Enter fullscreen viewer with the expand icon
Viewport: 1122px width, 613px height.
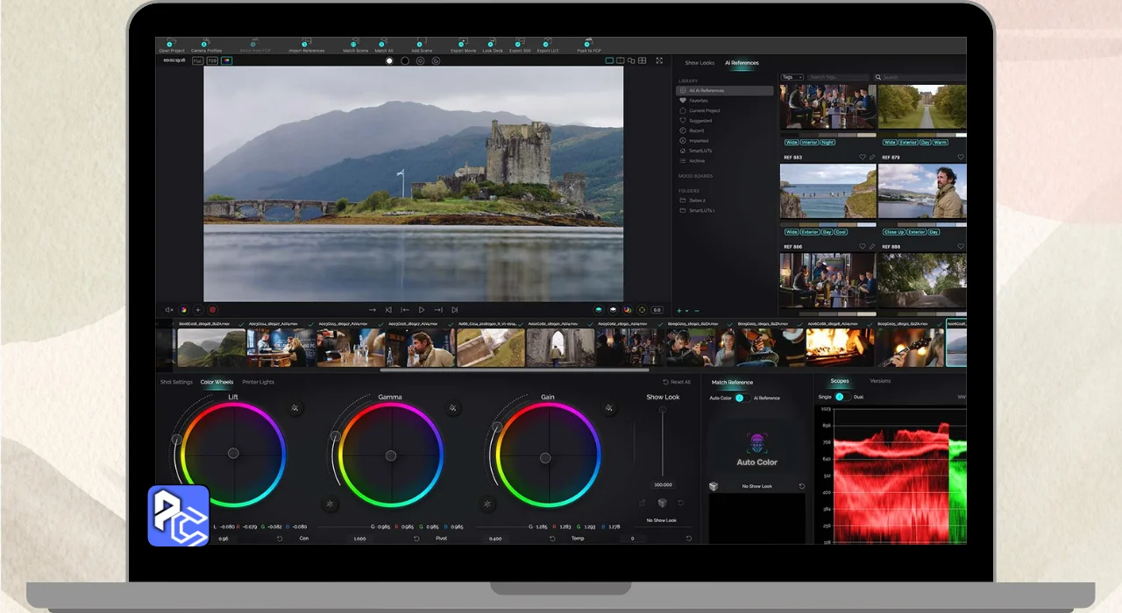pyautogui.click(x=659, y=60)
